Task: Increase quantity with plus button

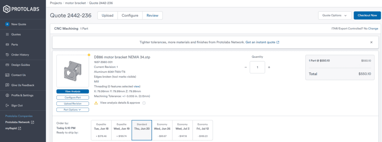Action: (269, 67)
